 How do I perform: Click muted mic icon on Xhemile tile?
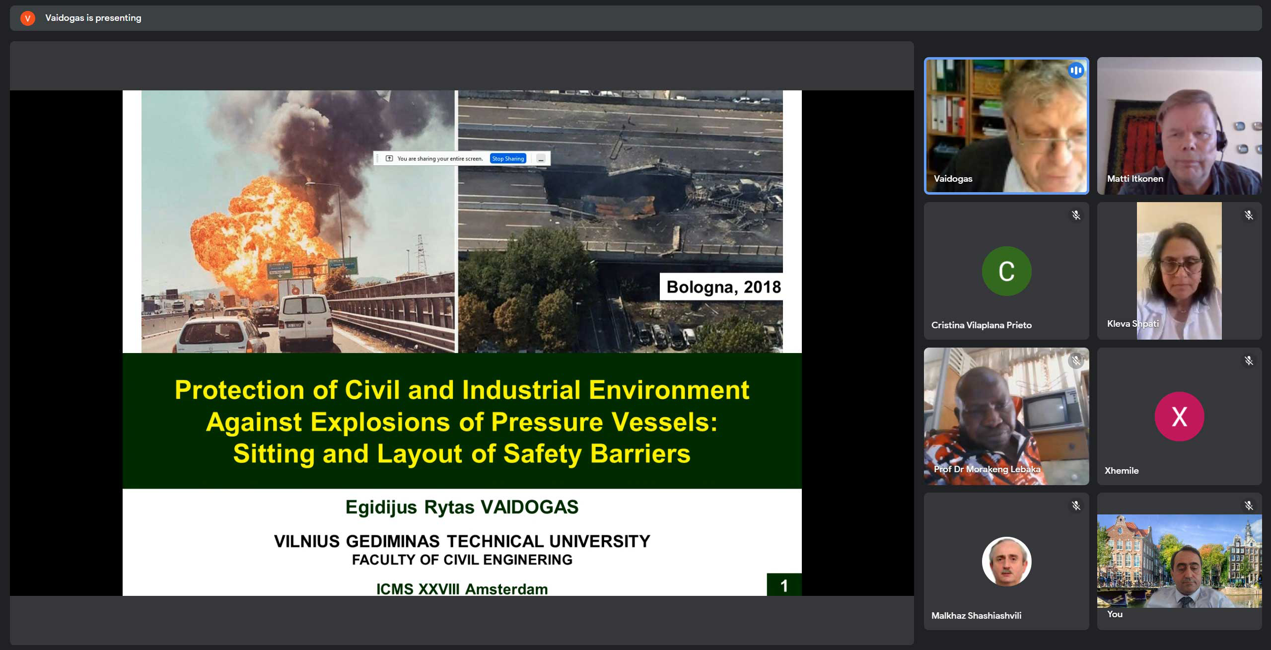(1249, 361)
